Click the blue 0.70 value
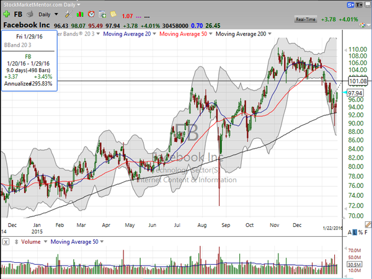 coord(197,25)
